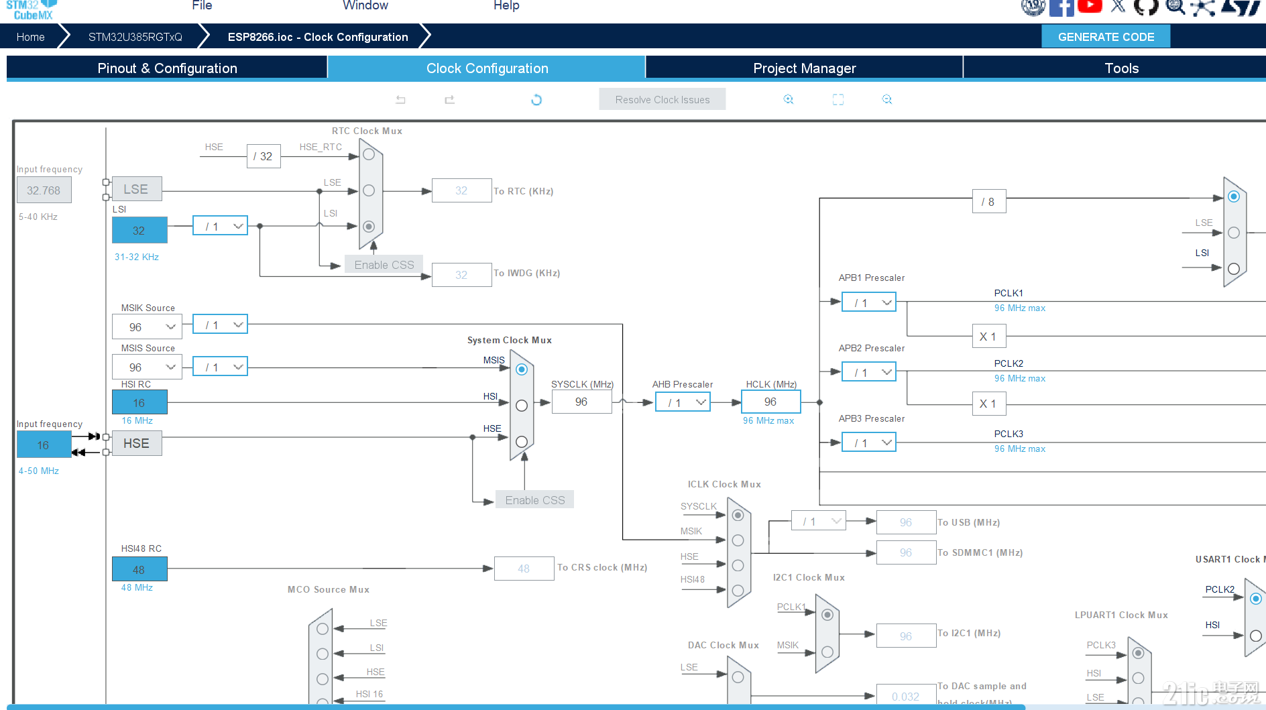Click Enable CSS under RTC Clock Mux
This screenshot has width=1266, height=710.
point(384,265)
